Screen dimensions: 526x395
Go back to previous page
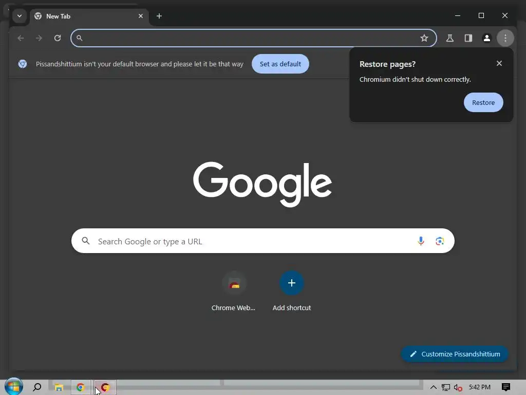[21, 38]
